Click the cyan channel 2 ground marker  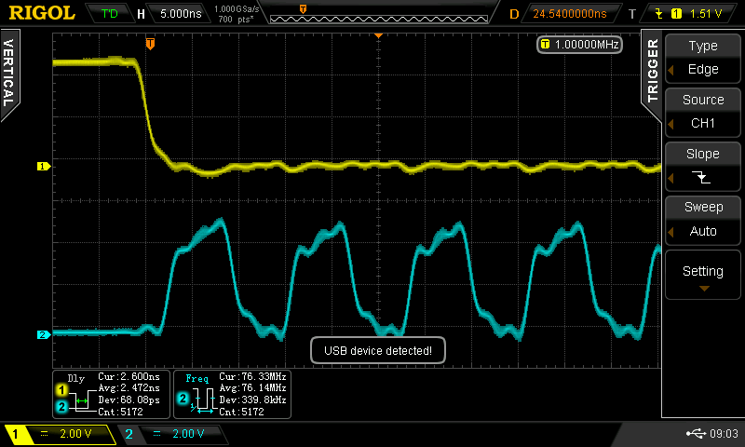coord(42,334)
